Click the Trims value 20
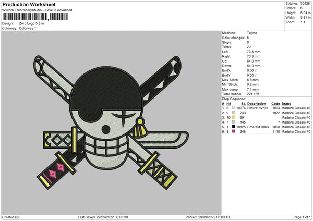313x221 pixels. pos(249,47)
